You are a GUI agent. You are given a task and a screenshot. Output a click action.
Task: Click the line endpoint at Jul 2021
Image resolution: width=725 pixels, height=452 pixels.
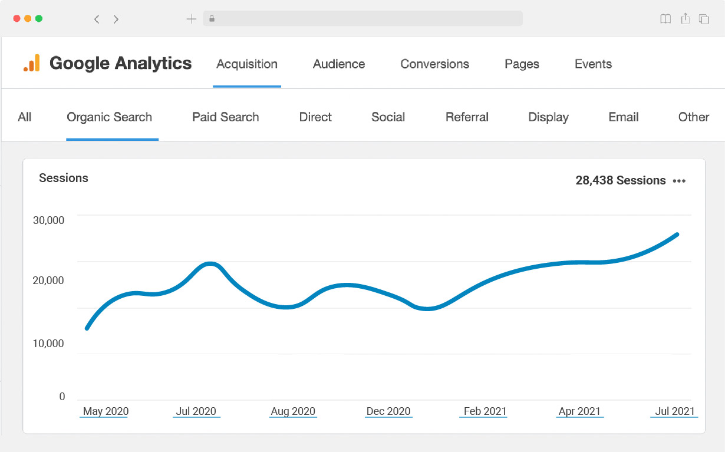[677, 235]
